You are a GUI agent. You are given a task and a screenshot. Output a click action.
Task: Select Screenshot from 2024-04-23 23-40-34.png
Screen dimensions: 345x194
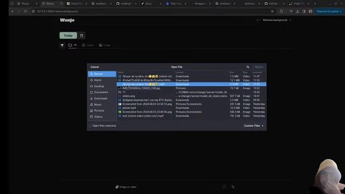pos(191,112)
